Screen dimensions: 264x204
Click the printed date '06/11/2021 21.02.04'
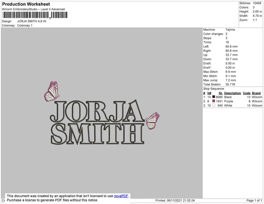point(181,200)
